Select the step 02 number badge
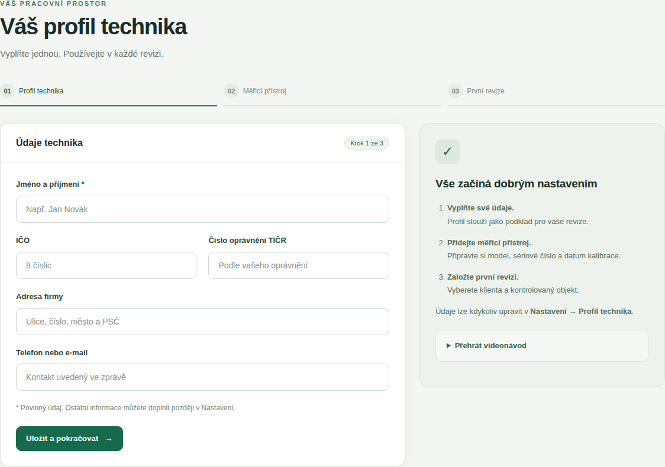665x467 pixels. (x=231, y=90)
